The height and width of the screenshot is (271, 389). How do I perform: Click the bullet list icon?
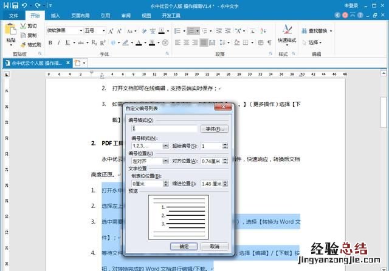(x=177, y=31)
